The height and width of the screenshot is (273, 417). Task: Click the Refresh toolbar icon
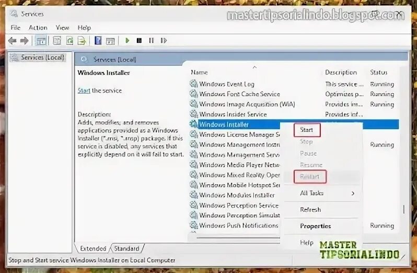pyautogui.click(x=70, y=41)
